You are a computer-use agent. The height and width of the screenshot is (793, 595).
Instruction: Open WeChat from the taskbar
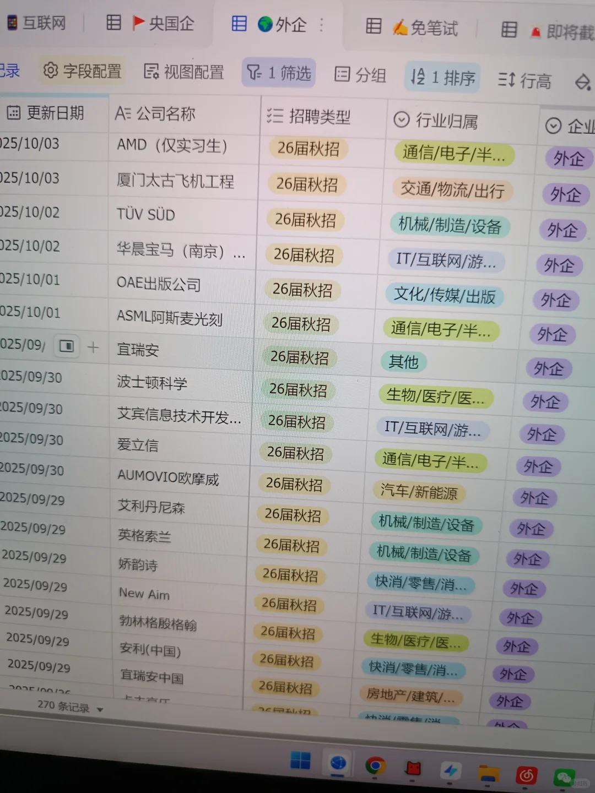(x=564, y=778)
